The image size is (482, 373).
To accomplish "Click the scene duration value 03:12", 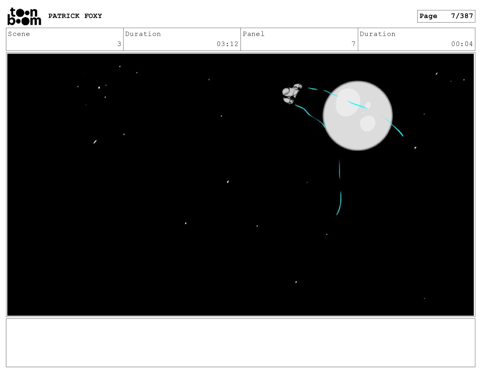I will pos(227,44).
